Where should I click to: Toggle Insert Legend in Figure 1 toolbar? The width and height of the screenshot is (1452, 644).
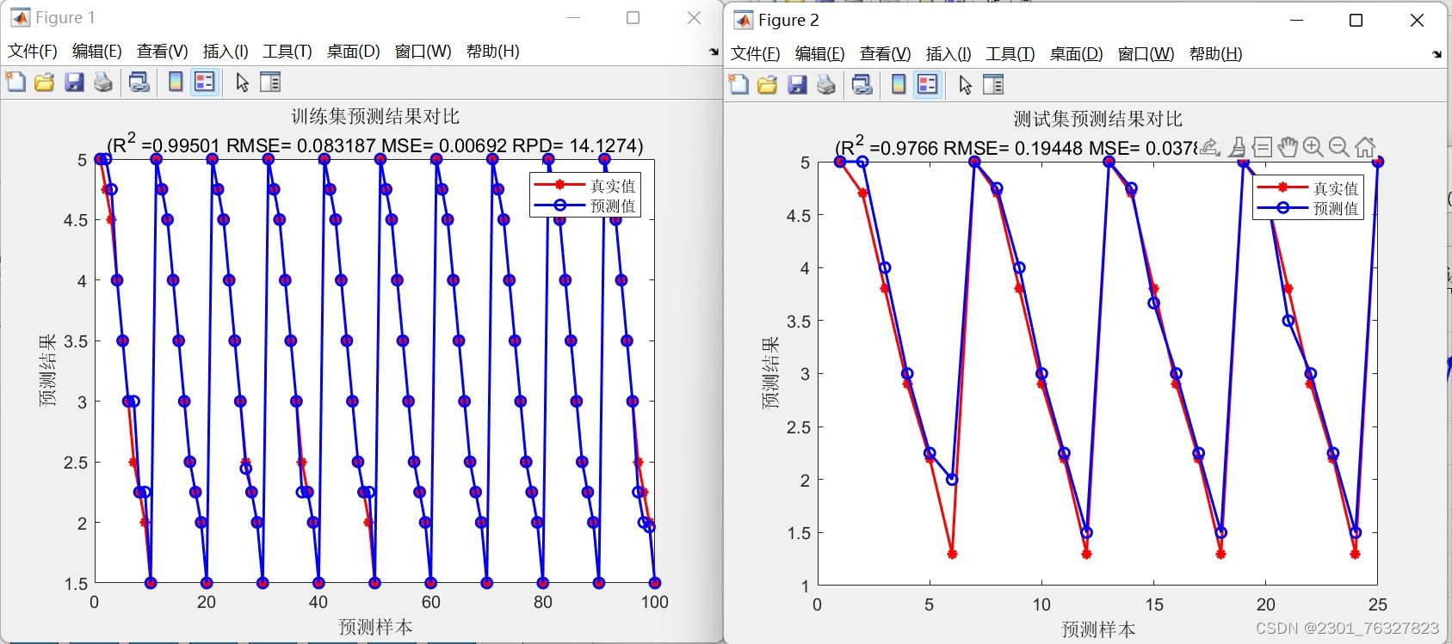(204, 83)
